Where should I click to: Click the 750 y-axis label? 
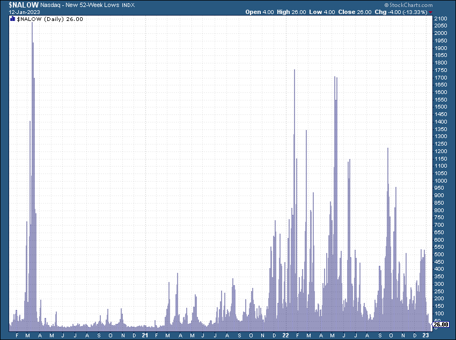[x=439, y=218]
